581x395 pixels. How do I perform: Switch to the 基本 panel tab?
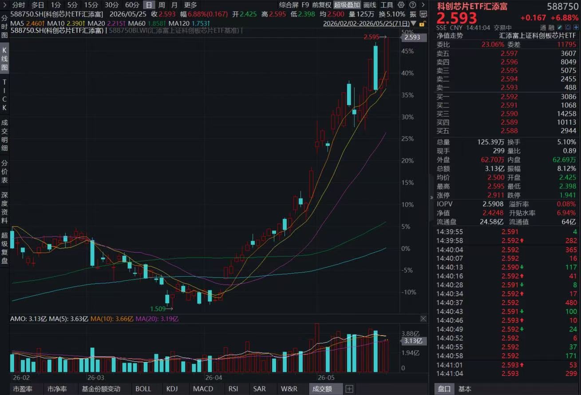465,389
